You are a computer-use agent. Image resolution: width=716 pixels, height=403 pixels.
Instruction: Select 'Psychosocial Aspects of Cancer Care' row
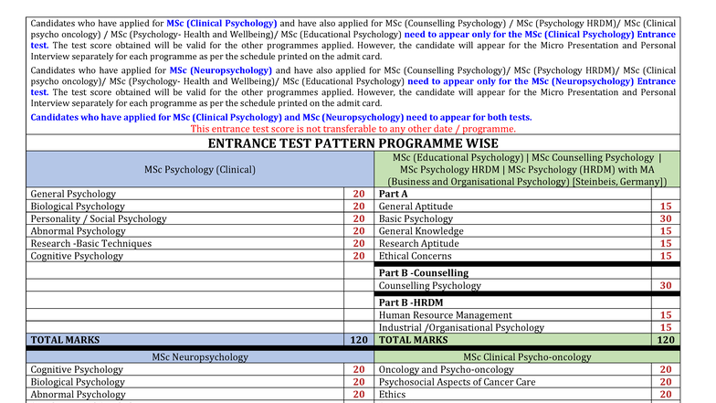pos(457,382)
